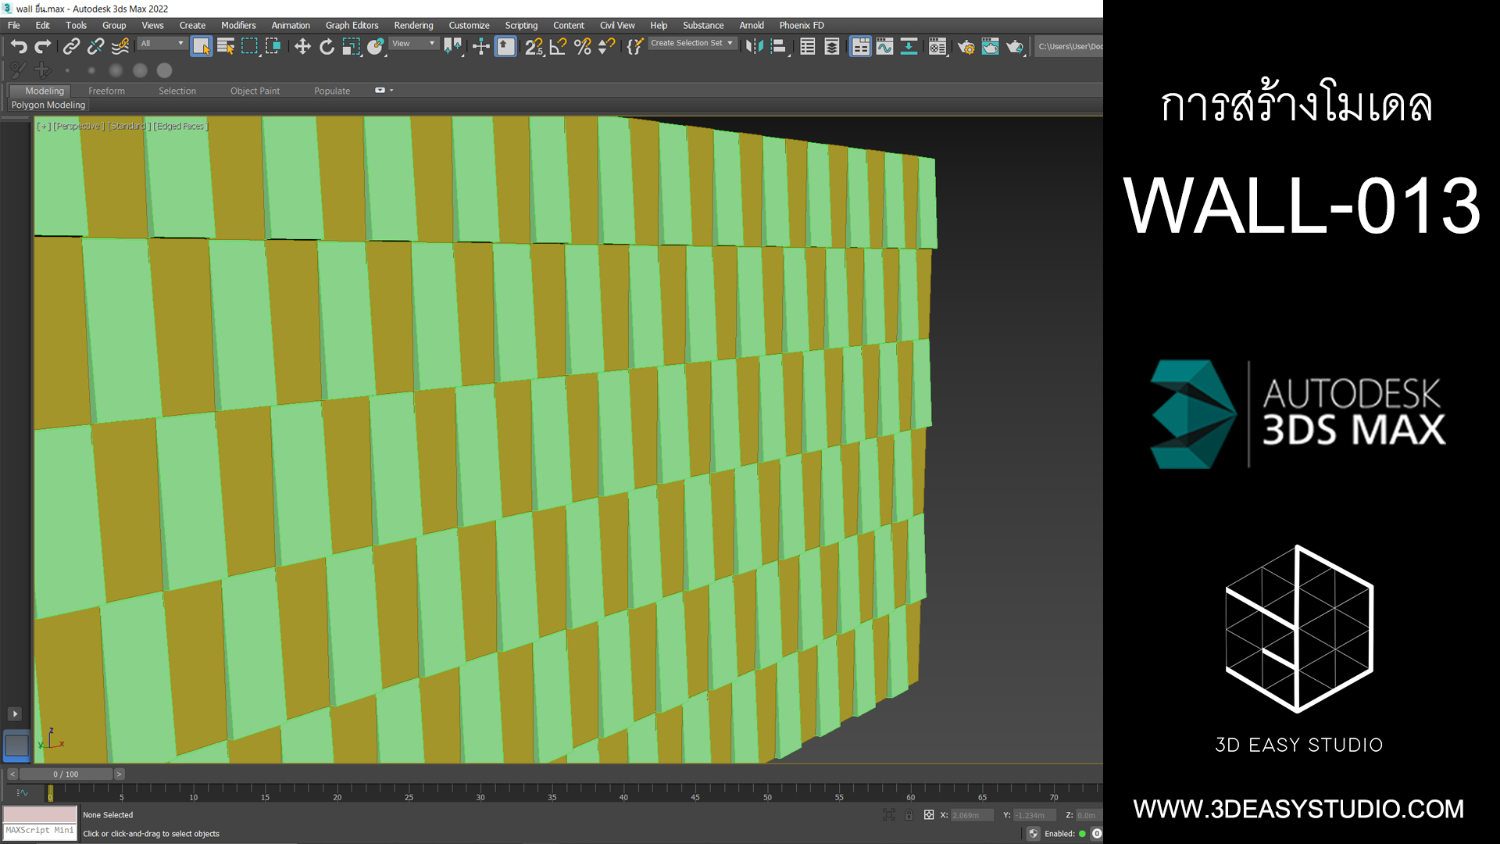Screen dimensions: 1500x844
Task: Open the All selection filter dropdown
Action: pos(162,44)
